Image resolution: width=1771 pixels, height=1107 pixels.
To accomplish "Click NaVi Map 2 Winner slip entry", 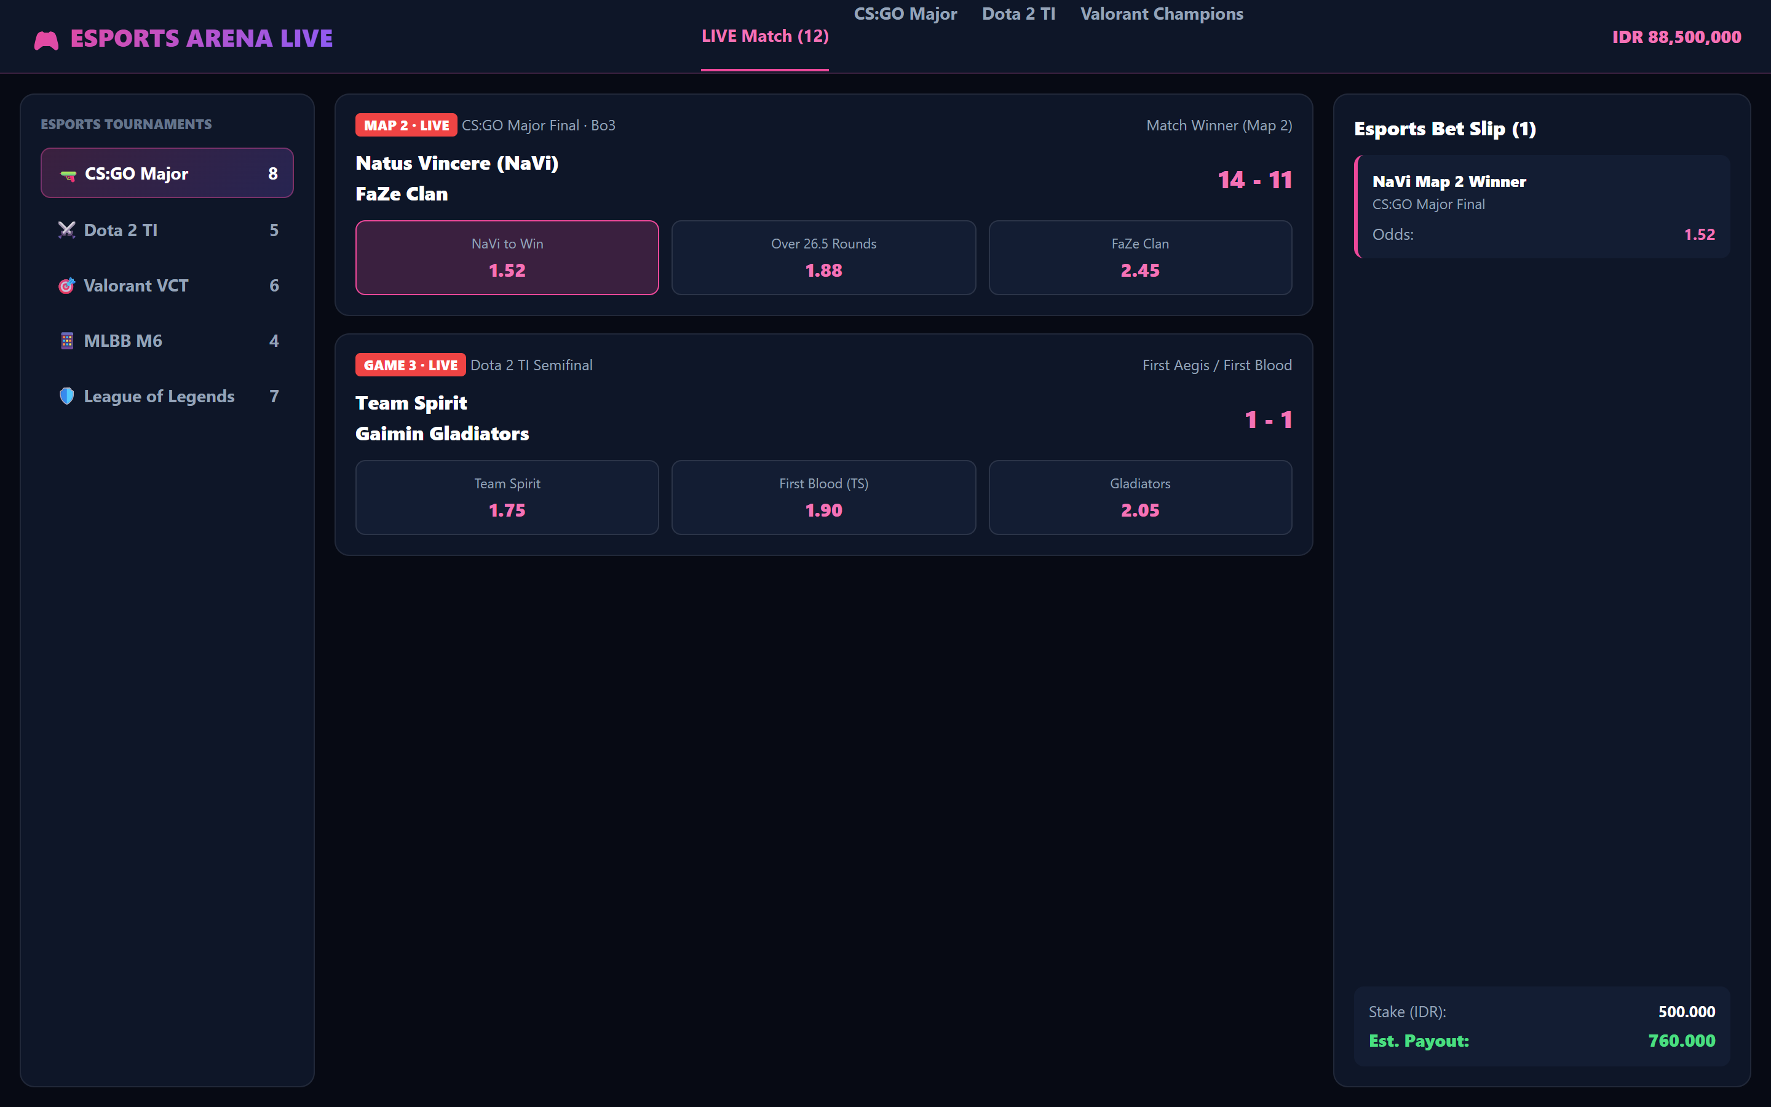I will pyautogui.click(x=1542, y=207).
